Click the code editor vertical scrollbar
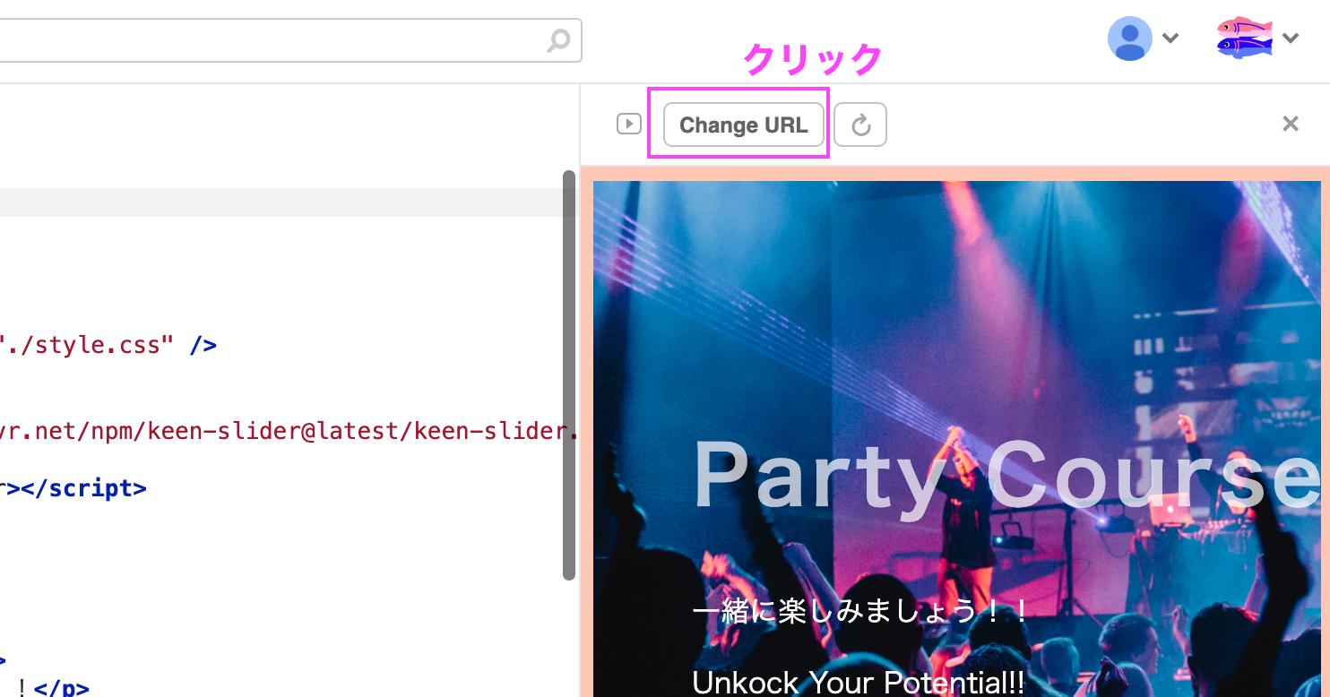The image size is (1330, 697). [x=568, y=376]
